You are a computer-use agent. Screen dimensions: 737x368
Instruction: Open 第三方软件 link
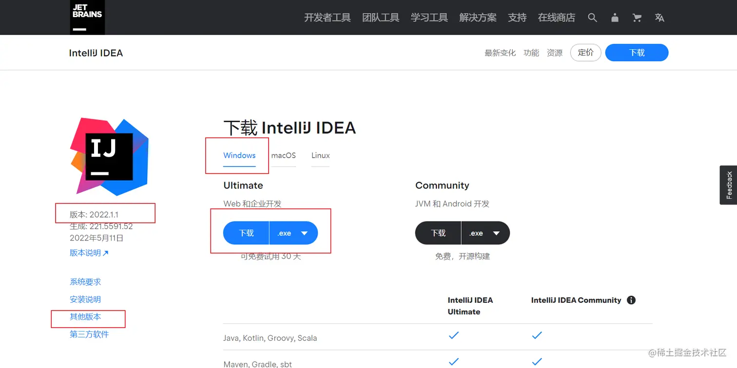click(89, 334)
